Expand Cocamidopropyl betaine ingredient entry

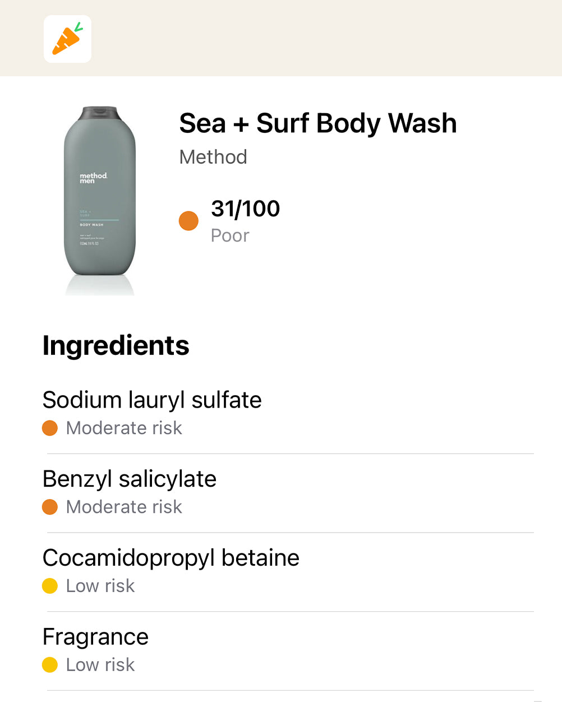click(x=171, y=558)
